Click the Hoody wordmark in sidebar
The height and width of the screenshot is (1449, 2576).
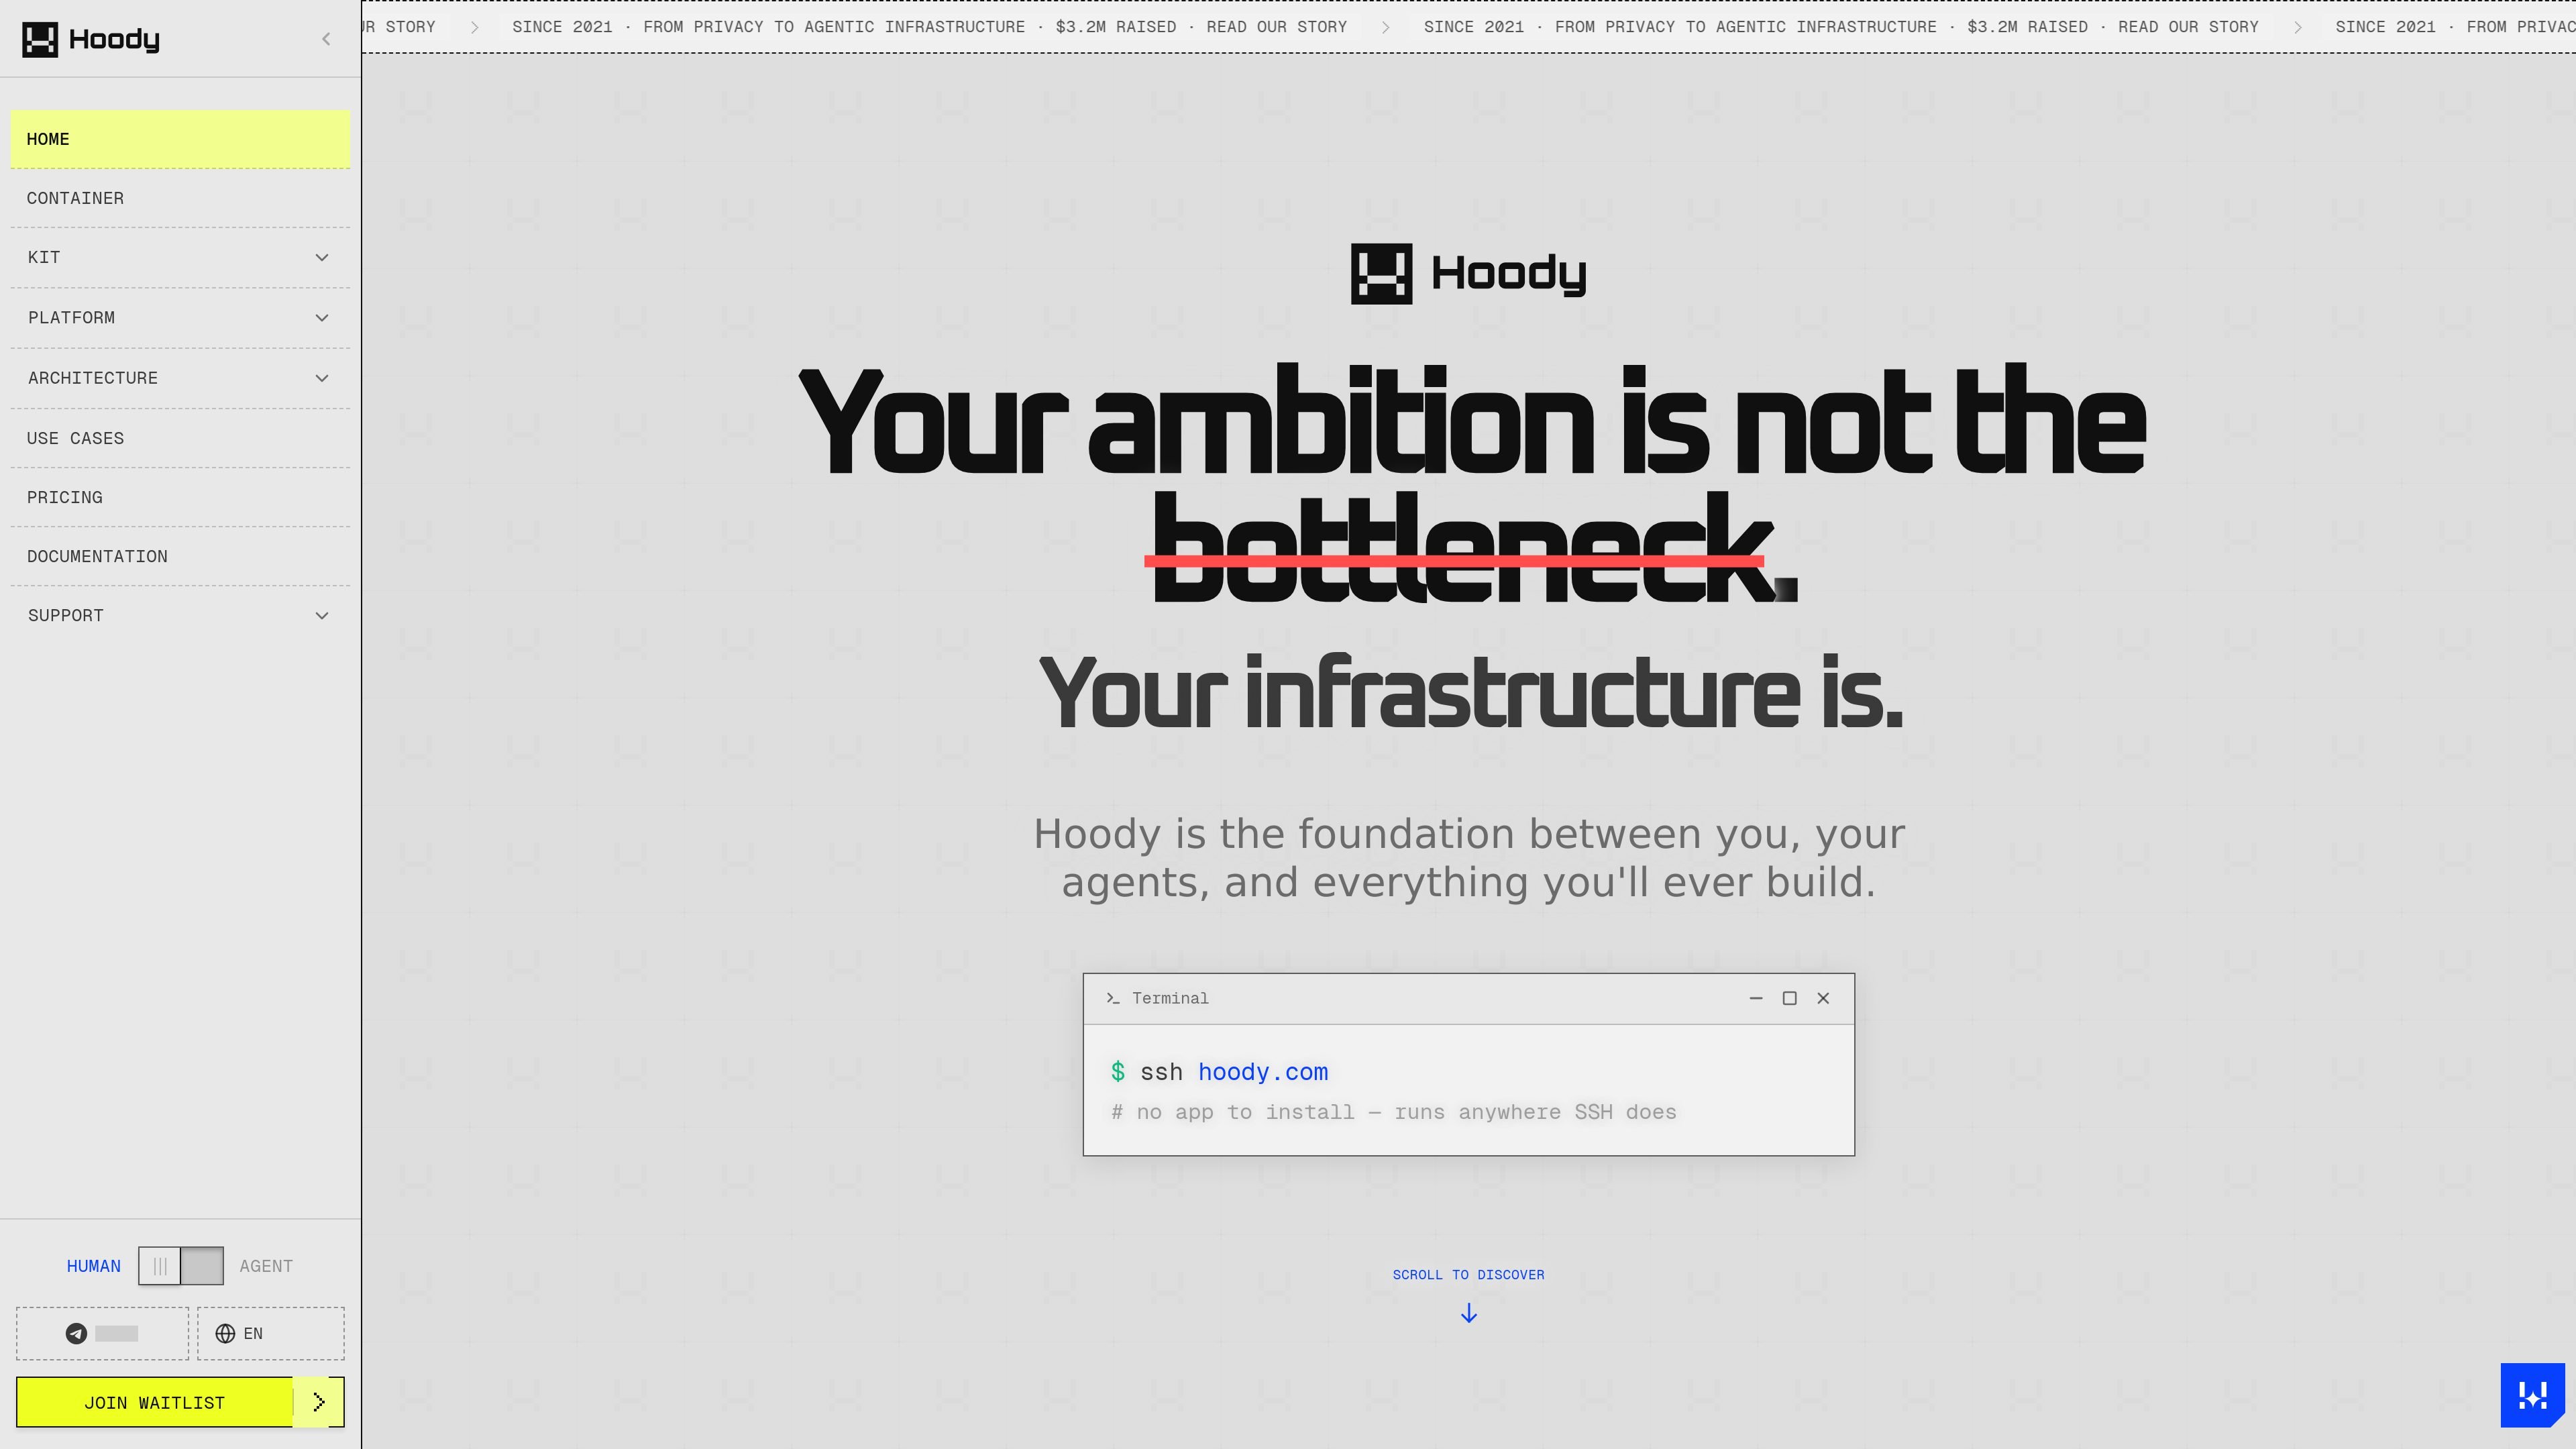(x=114, y=40)
